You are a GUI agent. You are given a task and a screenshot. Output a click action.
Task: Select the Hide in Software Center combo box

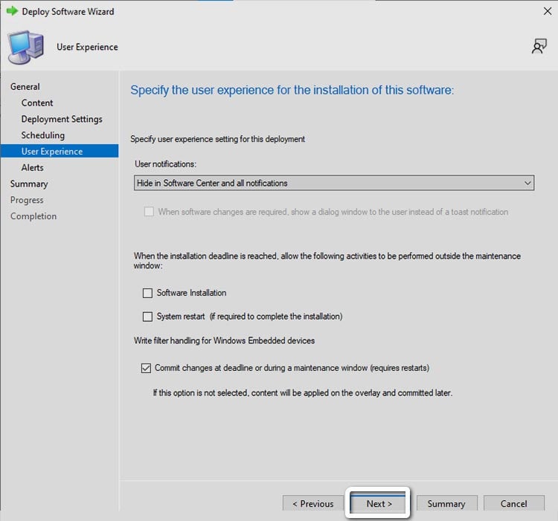click(x=334, y=183)
